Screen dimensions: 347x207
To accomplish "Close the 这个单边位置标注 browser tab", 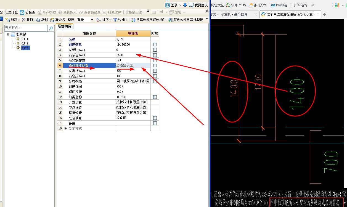I will click(318, 14).
